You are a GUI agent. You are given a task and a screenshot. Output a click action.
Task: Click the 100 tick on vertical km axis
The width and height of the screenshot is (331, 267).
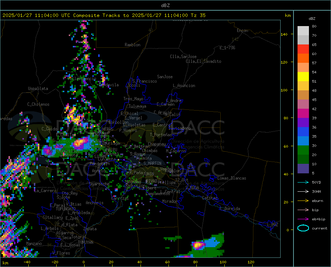click(284, 90)
